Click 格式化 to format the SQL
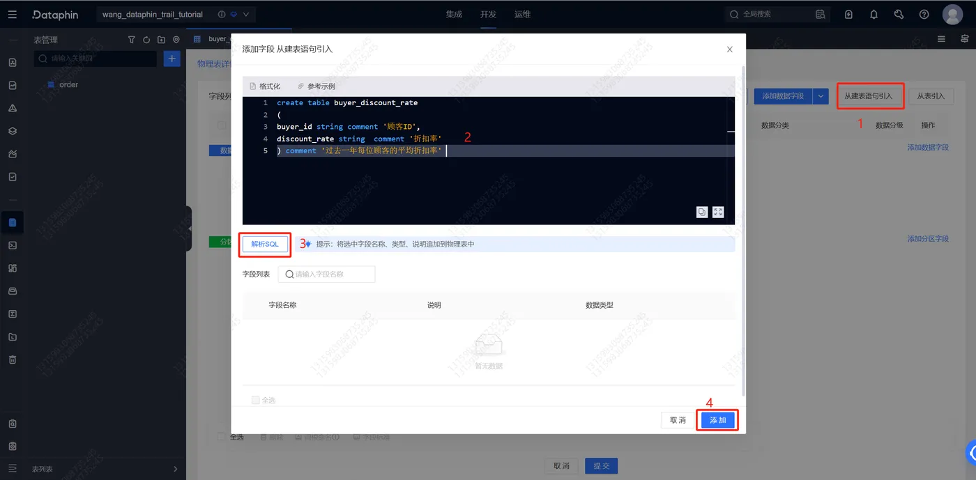 264,86
